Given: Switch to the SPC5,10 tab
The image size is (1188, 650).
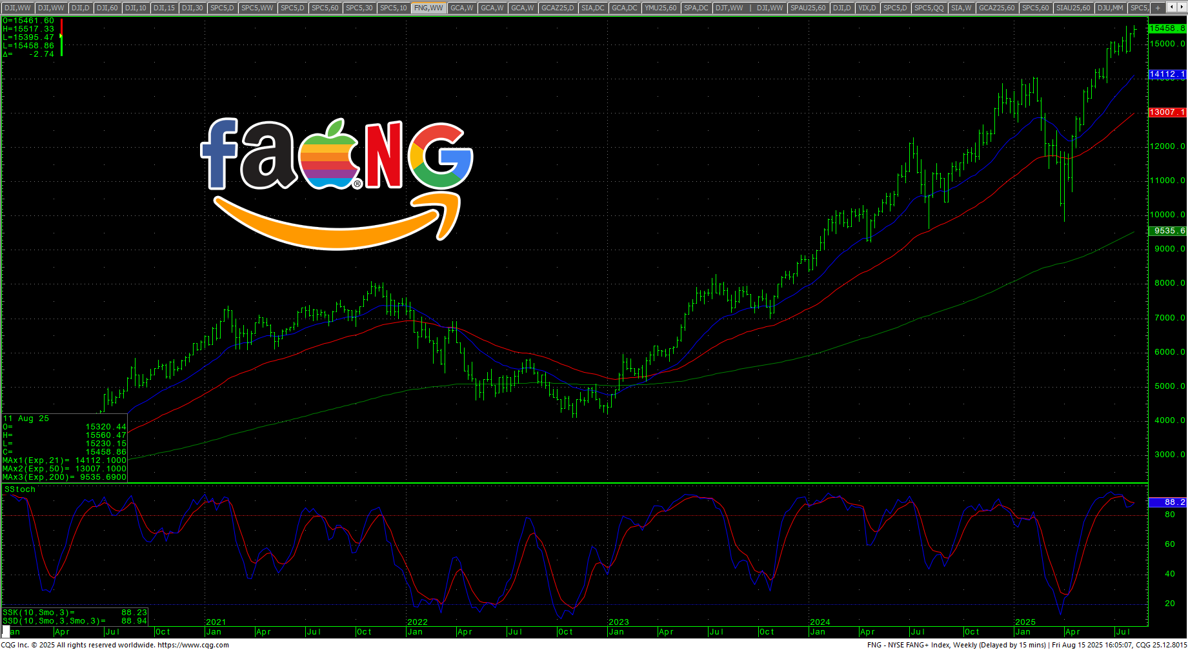Looking at the screenshot, I should (394, 8).
